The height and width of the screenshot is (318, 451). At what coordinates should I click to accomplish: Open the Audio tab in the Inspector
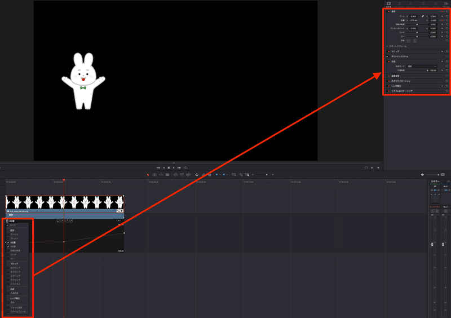pyautogui.click(x=399, y=4)
